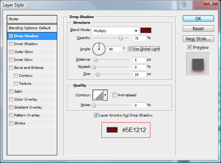Open the Styles panel entry
Image resolution: width=221 pixels, height=163 pixels.
pyautogui.click(x=32, y=19)
